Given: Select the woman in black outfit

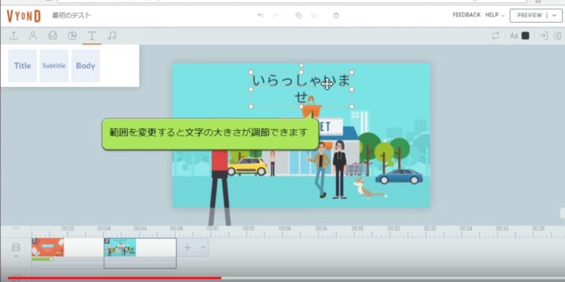Looking at the screenshot, I should click(340, 169).
